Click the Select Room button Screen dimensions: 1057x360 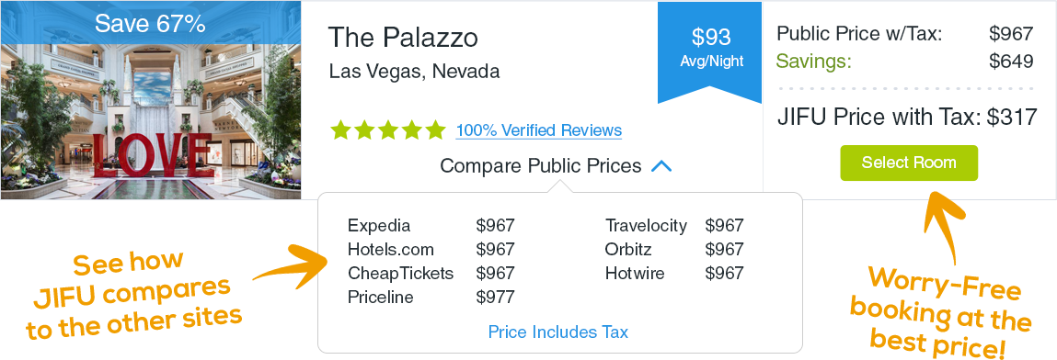908,163
